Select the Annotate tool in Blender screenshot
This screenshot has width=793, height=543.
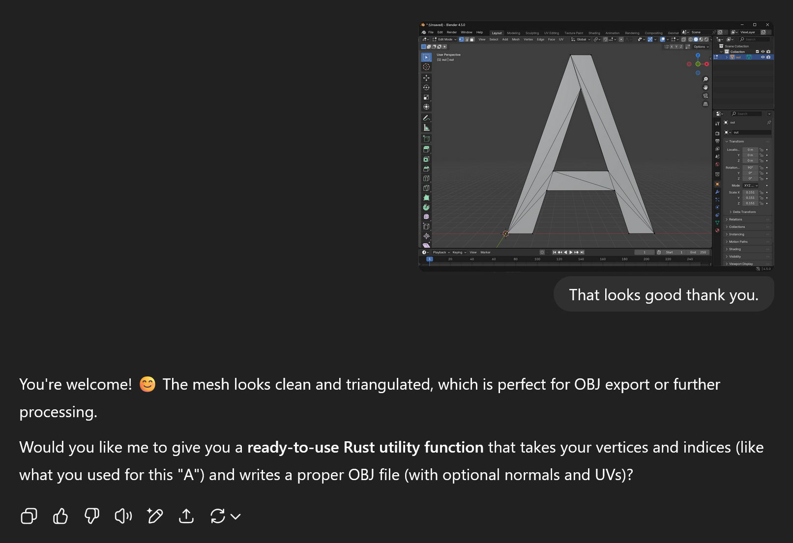coord(426,118)
